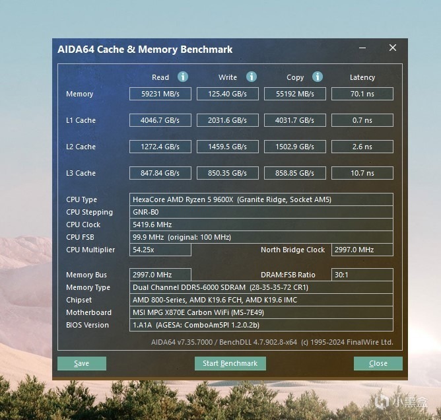Click the AIDA64 Cache & Memory Benchmark title
Screen dimensions: 441x420
145,50
